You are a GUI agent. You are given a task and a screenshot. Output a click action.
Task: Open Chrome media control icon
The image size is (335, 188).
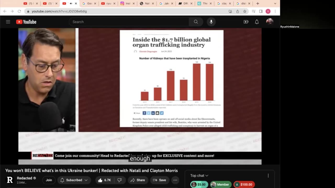pyautogui.click(x=253, y=11)
